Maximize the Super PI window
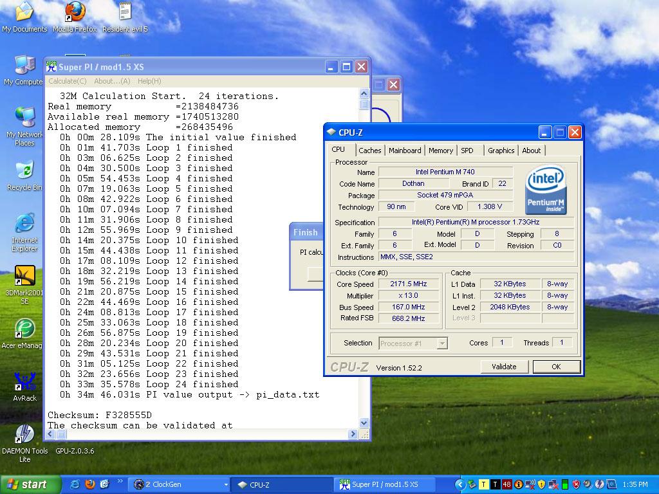The height and width of the screenshot is (494, 659). pos(346,67)
